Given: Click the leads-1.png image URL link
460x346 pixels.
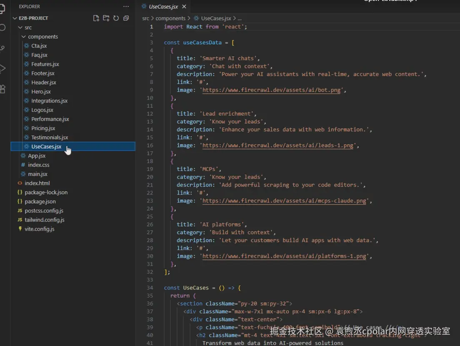Looking at the screenshot, I should [278, 145].
